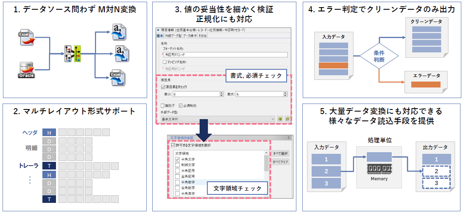
Task: Collapse the 文字領域の検証 panel
Action: 289,138
